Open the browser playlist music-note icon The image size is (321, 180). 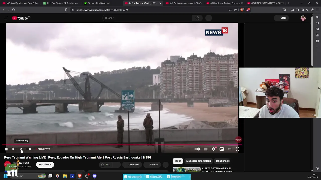point(292,10)
